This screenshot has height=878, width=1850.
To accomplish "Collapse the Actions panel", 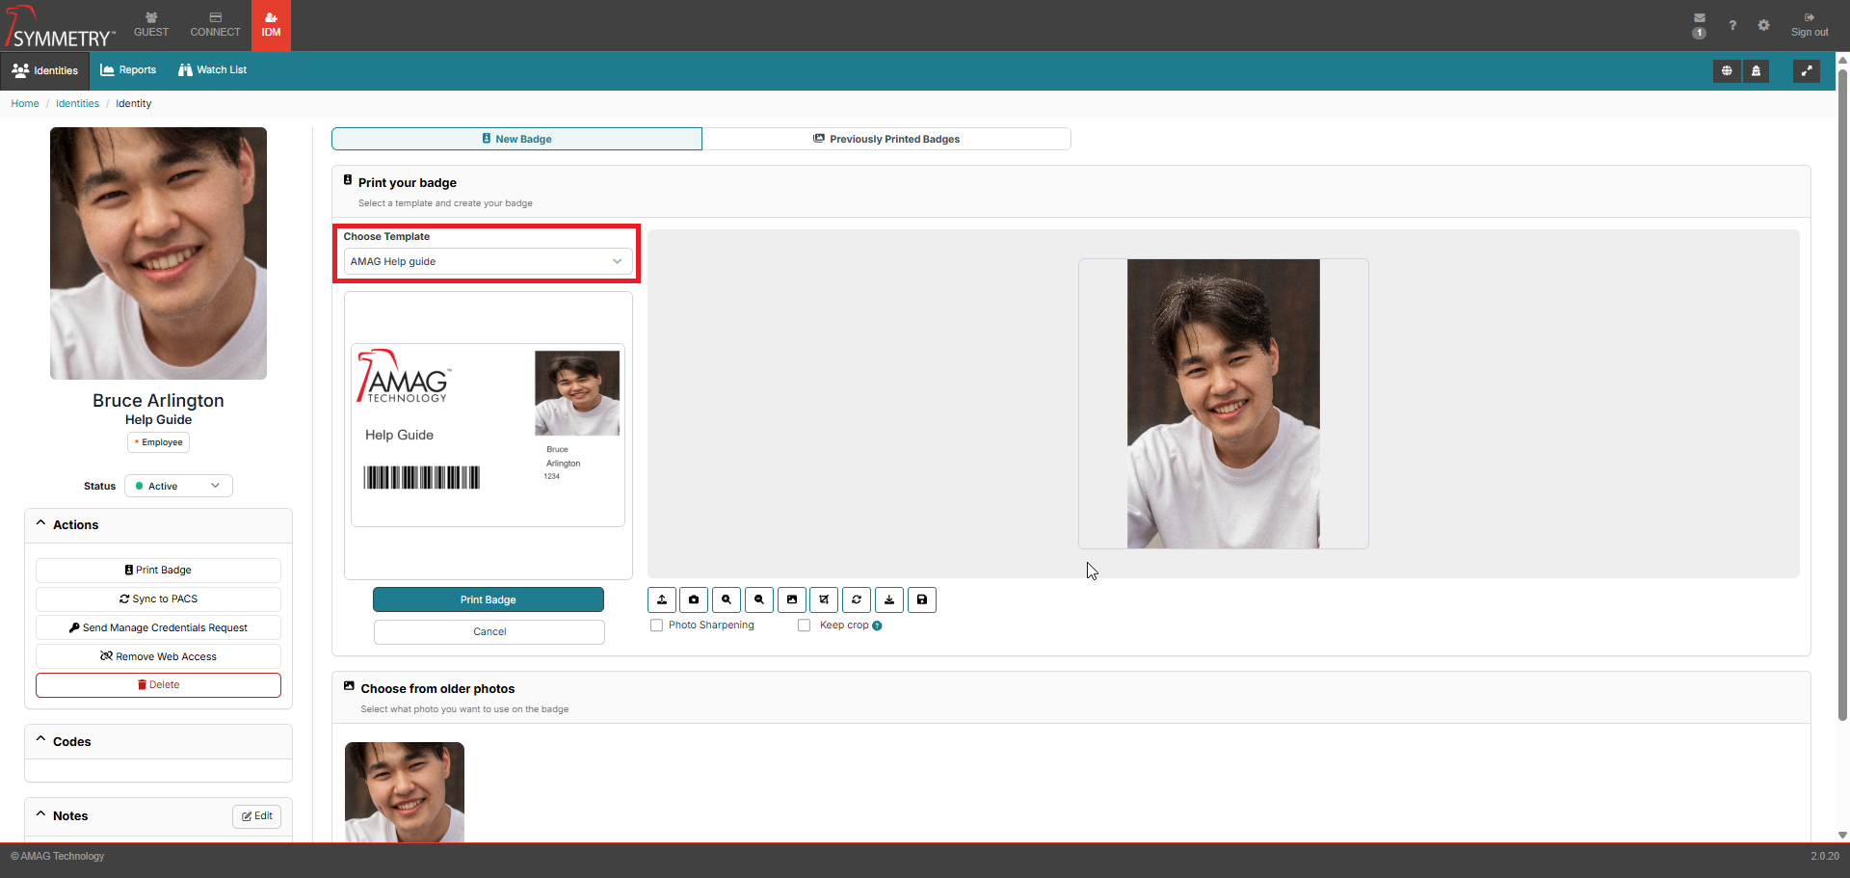I will pos(41,524).
